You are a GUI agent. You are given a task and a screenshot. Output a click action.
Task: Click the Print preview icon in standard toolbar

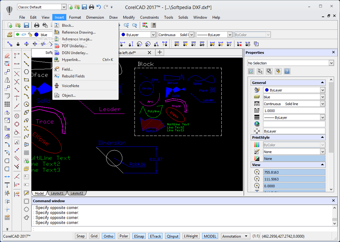coord(45,25)
